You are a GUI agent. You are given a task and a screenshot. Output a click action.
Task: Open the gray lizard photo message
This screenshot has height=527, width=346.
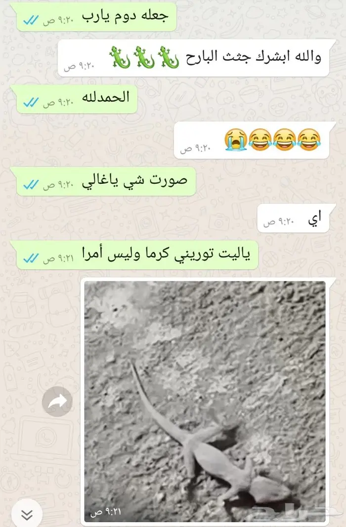click(x=205, y=402)
